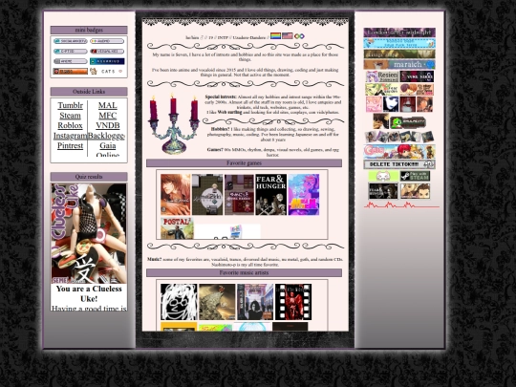Open the Backloggd outside link
This screenshot has height=387, width=516.
coord(106,136)
